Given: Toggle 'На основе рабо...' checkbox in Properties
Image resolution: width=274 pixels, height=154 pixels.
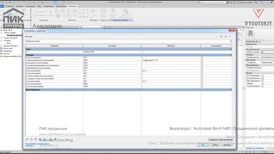Looking at the screenshot, I should [262, 76].
